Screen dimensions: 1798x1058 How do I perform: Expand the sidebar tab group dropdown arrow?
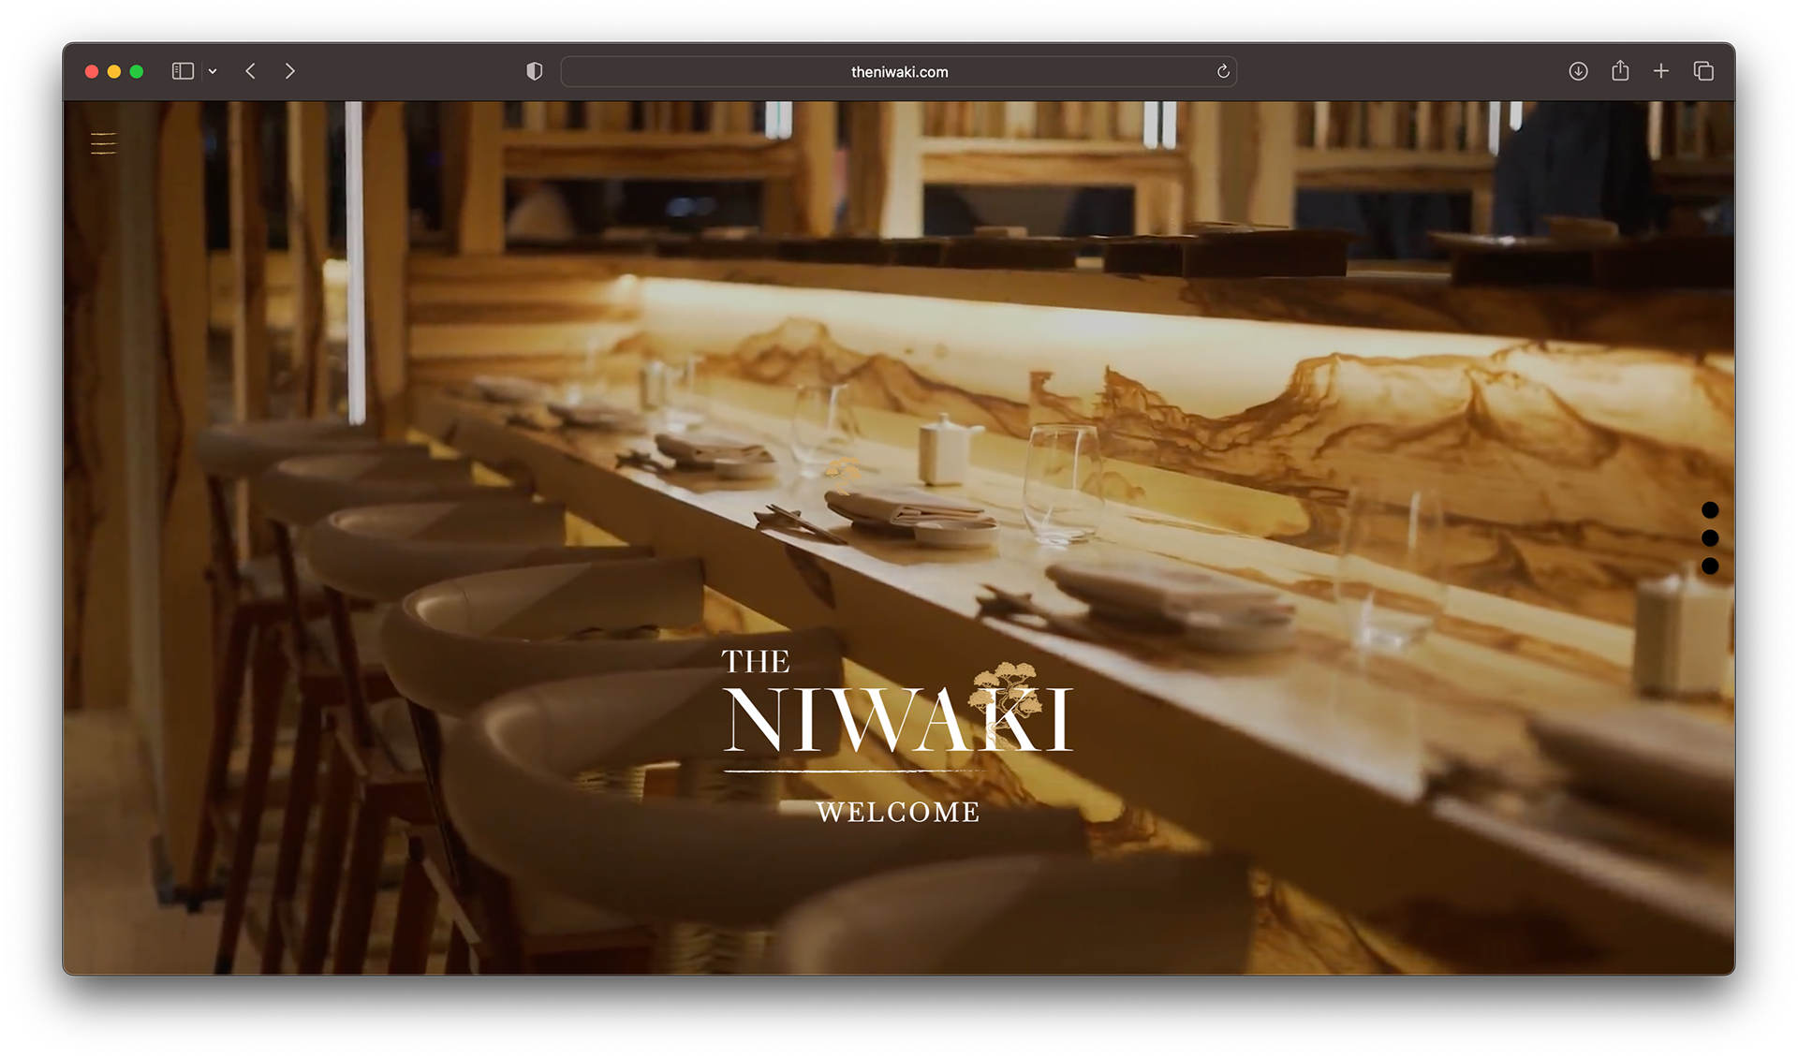[214, 71]
